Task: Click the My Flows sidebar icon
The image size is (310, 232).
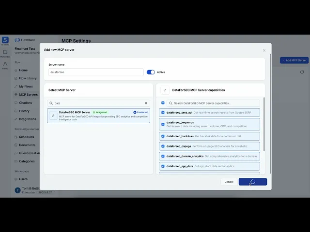Action: pyautogui.click(x=16, y=87)
